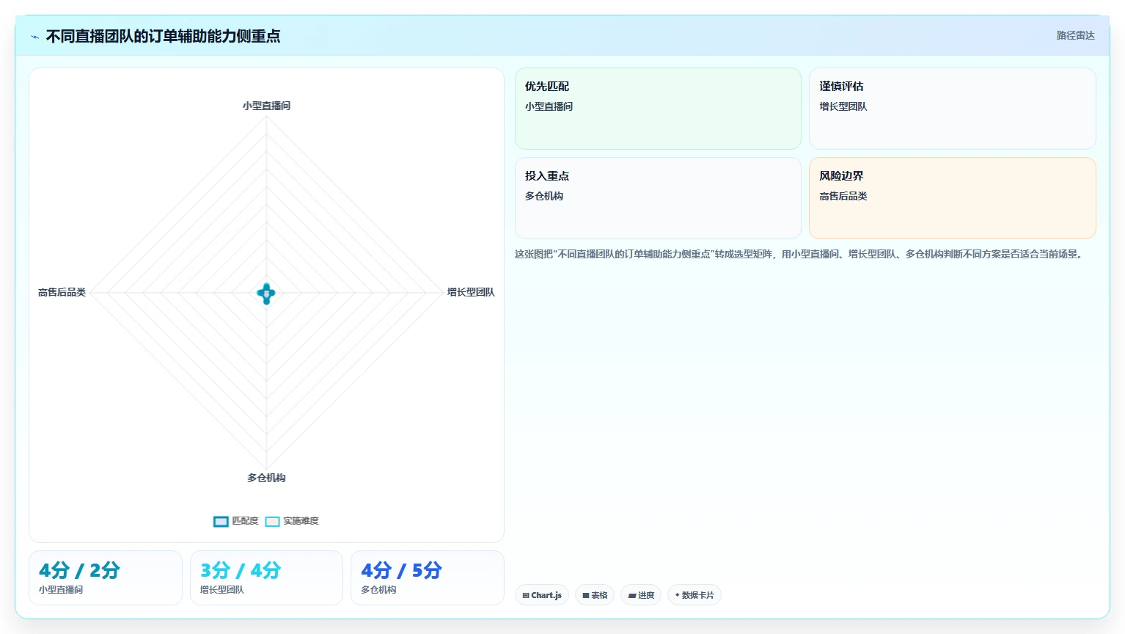This screenshot has width=1125, height=634.
Task: Click the radar data point at center
Action: (x=266, y=294)
